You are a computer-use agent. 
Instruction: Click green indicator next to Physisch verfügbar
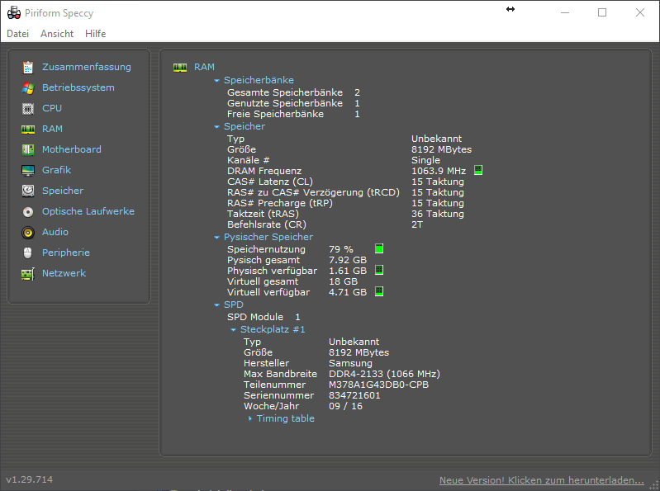[379, 270]
